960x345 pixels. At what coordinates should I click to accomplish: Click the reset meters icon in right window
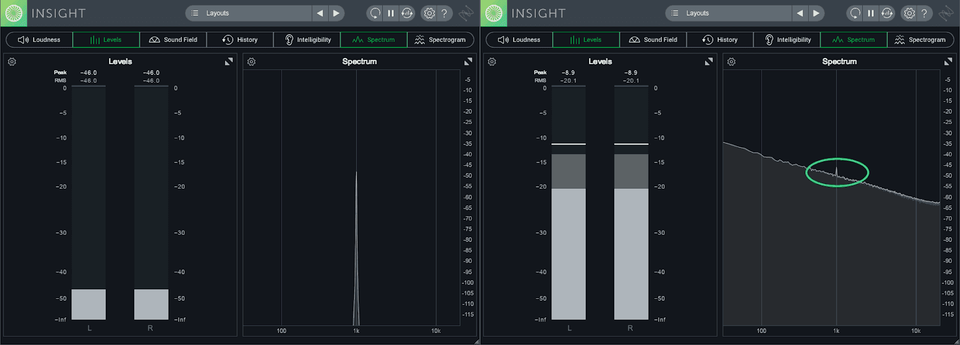click(x=855, y=13)
